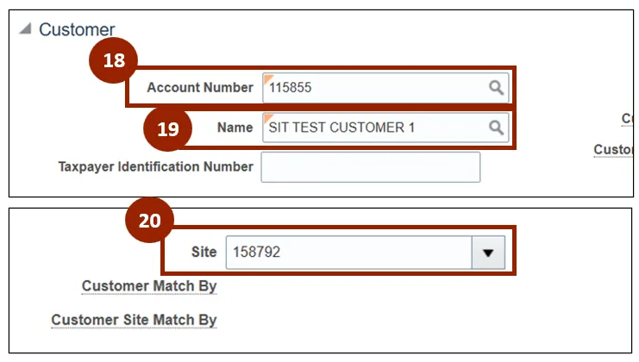Click the Taxpayer Identification Number label
639x362 pixels.
[x=156, y=167]
